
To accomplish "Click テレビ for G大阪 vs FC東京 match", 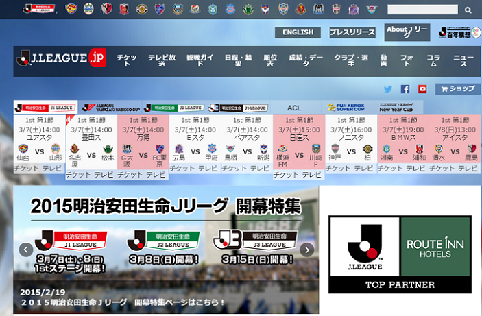I will point(156,175).
